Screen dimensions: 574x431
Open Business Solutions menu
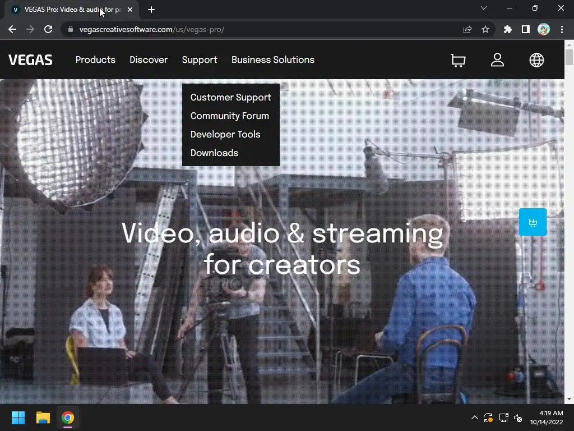click(273, 59)
